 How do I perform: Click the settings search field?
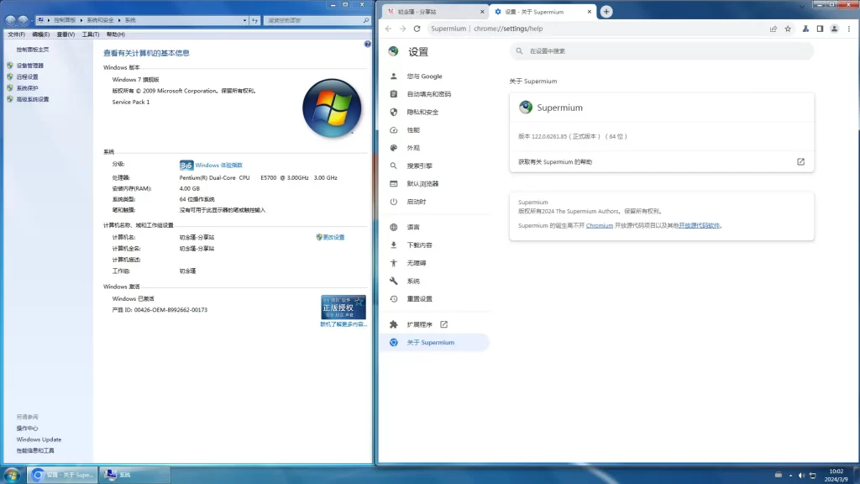click(662, 51)
